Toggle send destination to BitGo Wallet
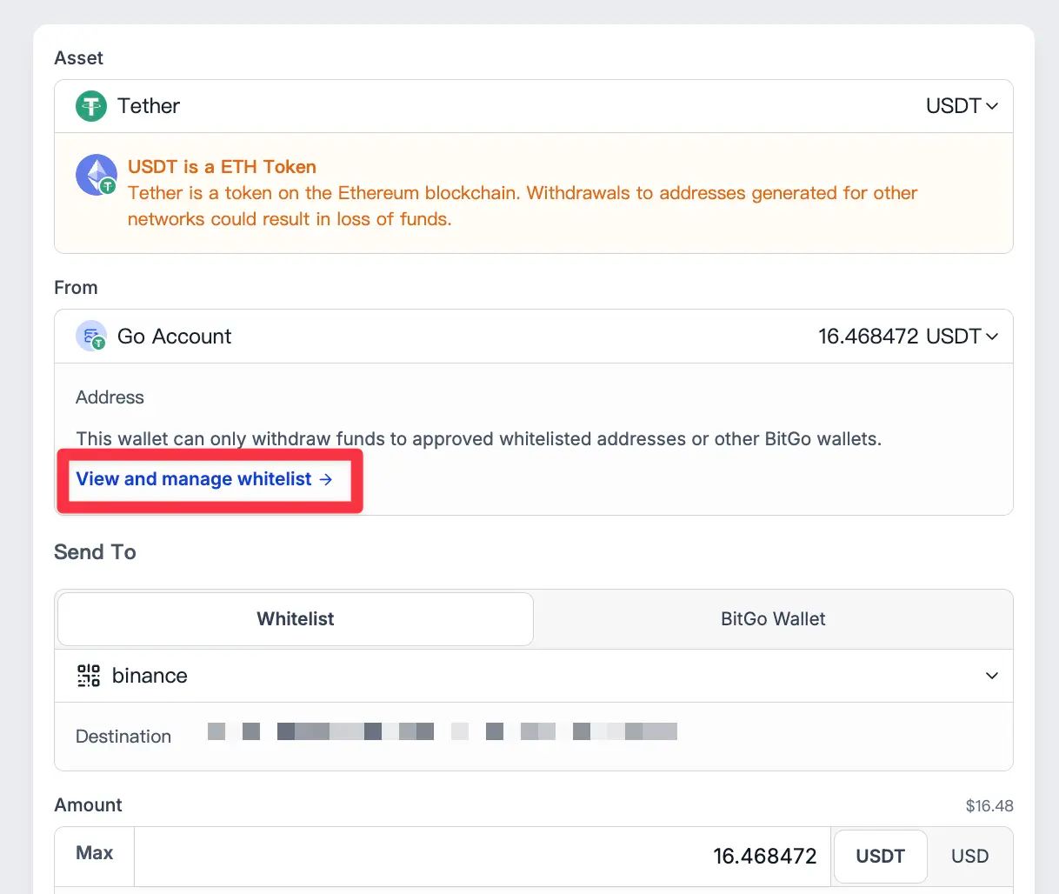This screenshot has width=1059, height=894. (x=772, y=618)
